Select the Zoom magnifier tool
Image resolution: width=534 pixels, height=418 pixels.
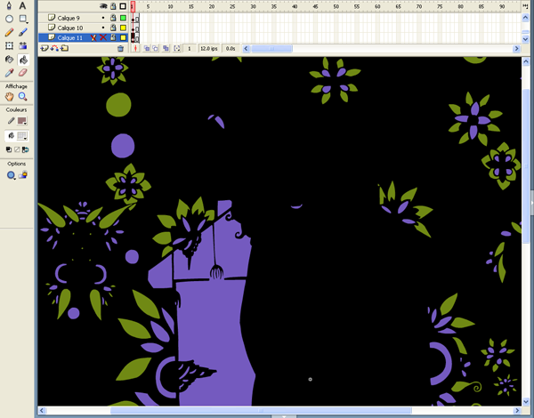pos(23,97)
